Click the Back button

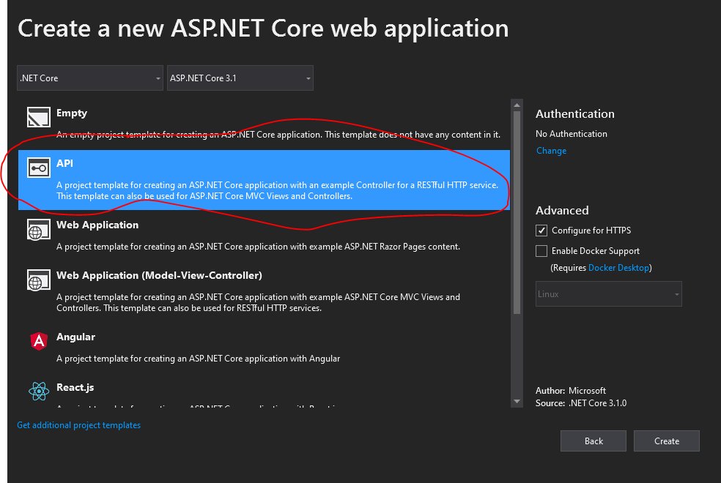[x=594, y=441]
